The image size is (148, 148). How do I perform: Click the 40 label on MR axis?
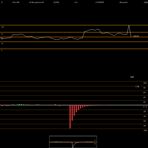[144, 97]
